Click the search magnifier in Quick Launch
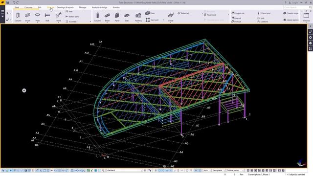The width and height of the screenshot is (313, 176). coord(310,7)
